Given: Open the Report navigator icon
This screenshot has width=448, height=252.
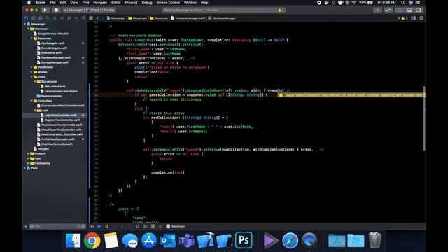Looking at the screenshot, I should pyautogui.click(x=83, y=18).
